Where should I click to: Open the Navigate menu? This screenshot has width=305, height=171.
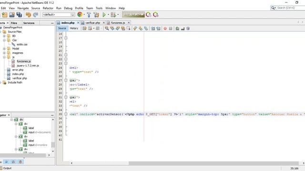click(23, 8)
